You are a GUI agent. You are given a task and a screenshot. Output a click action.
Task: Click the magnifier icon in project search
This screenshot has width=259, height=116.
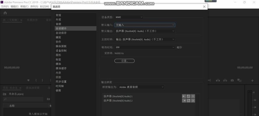pos(5,99)
